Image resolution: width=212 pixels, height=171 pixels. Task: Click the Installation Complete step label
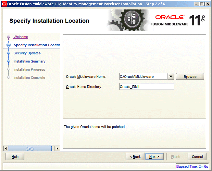point(29,78)
